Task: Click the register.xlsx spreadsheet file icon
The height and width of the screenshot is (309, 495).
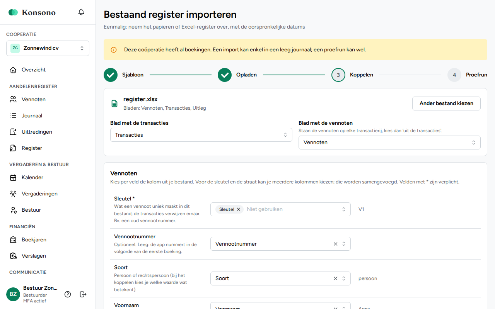Action: click(x=114, y=104)
